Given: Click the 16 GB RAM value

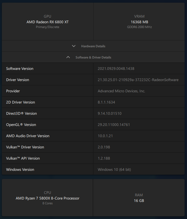Looking at the screenshot, I should 139,201.
